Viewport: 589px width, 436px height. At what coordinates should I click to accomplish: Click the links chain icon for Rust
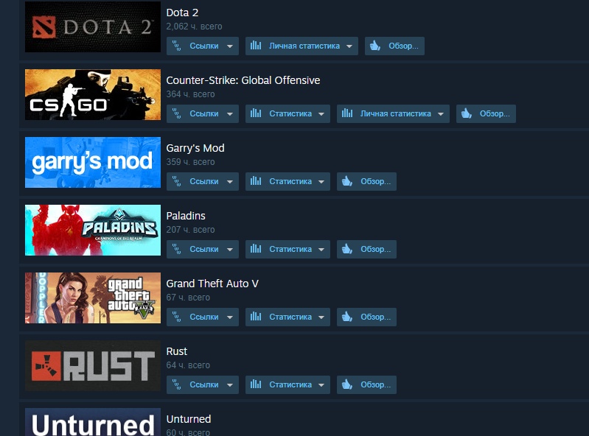coord(176,384)
